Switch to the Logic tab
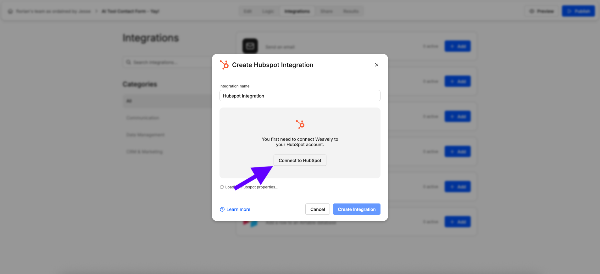 [x=268, y=11]
